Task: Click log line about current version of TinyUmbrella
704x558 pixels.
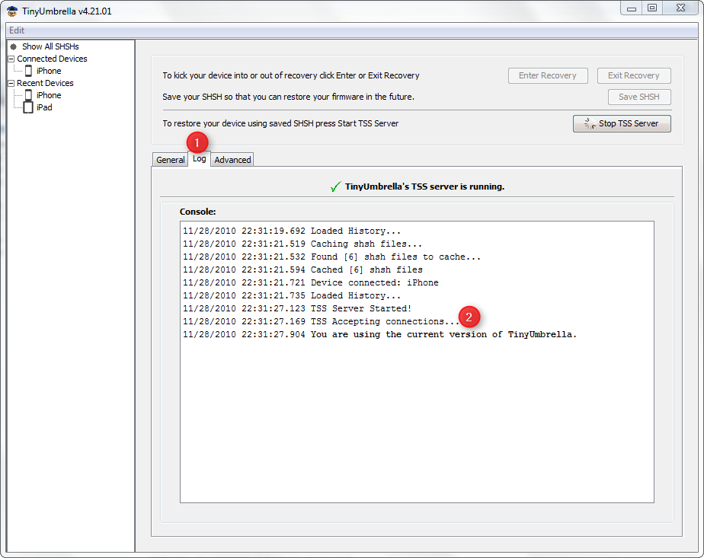Action: pos(379,335)
